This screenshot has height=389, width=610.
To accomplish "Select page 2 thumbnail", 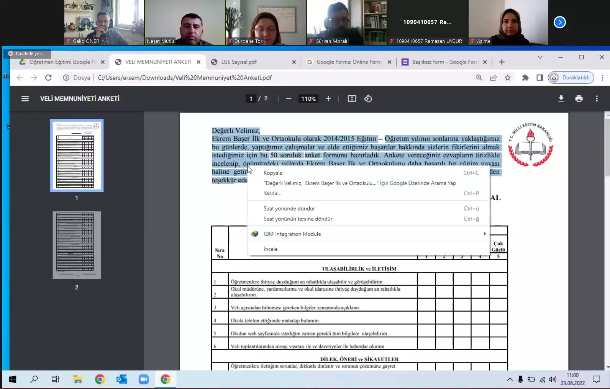I will tap(77, 245).
